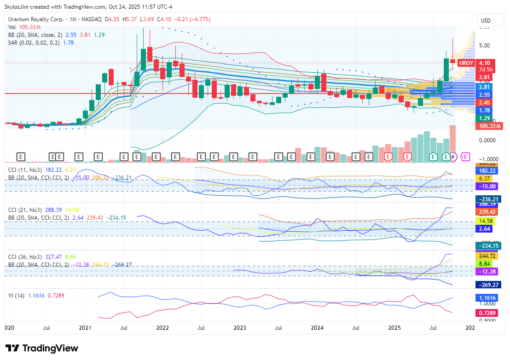
Task: Click the pink upcoming earnings E marker
Action: 465,157
